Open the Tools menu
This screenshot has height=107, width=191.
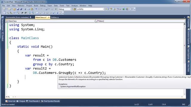(x=62, y=6)
